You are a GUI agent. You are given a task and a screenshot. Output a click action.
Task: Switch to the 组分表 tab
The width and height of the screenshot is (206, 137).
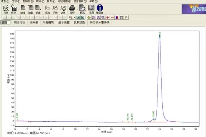(34, 22)
